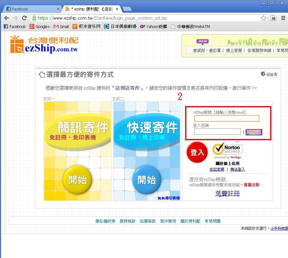
Task: Open the 服務條款 footer link
Action: (127, 221)
